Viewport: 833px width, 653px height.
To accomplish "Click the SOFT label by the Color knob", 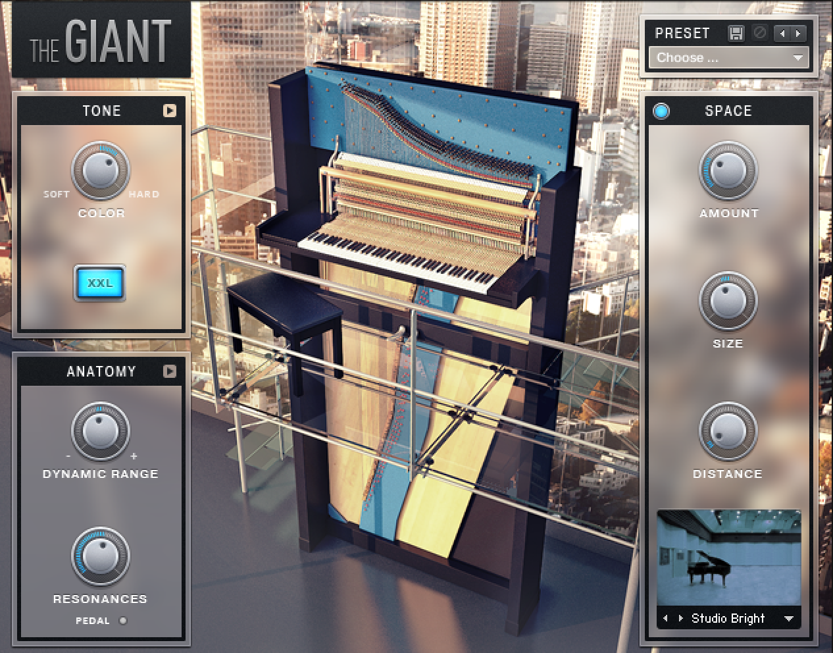I will point(57,194).
